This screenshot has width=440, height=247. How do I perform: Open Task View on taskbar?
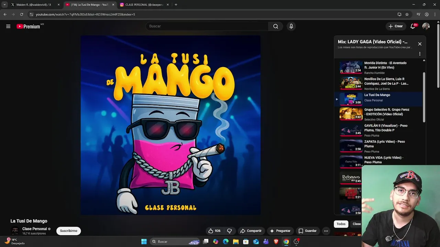[206, 242]
